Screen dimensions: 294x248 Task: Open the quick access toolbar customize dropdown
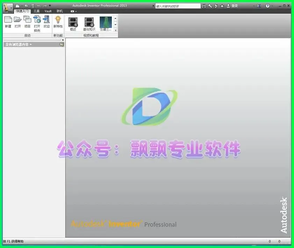[50, 6]
